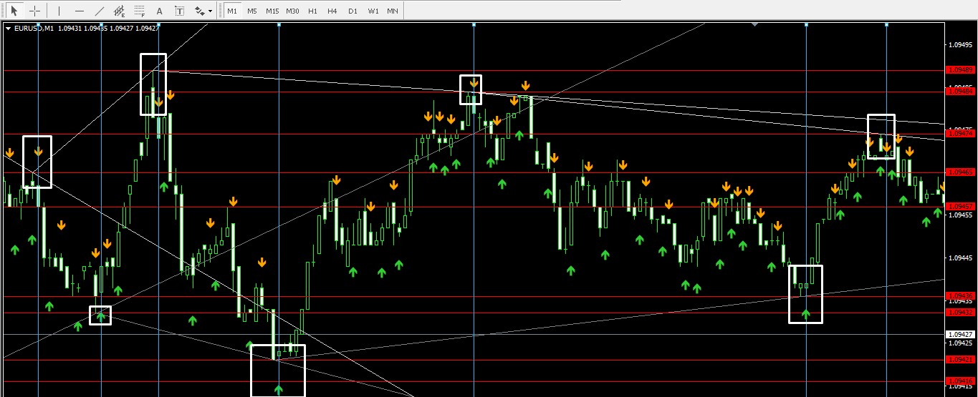The height and width of the screenshot is (397, 978).
Task: Open the EURUSD,M1 chart menu triangle
Action: coord(8,28)
